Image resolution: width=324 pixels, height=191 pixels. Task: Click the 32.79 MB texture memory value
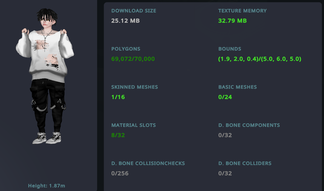pyautogui.click(x=233, y=21)
